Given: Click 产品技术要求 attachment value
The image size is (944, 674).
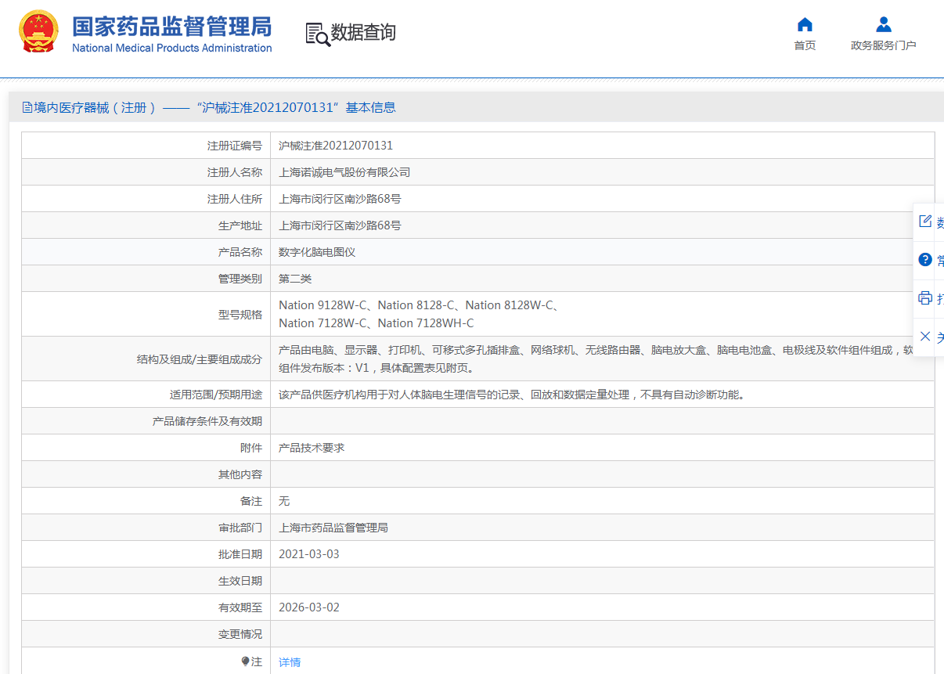Looking at the screenshot, I should tap(312, 448).
